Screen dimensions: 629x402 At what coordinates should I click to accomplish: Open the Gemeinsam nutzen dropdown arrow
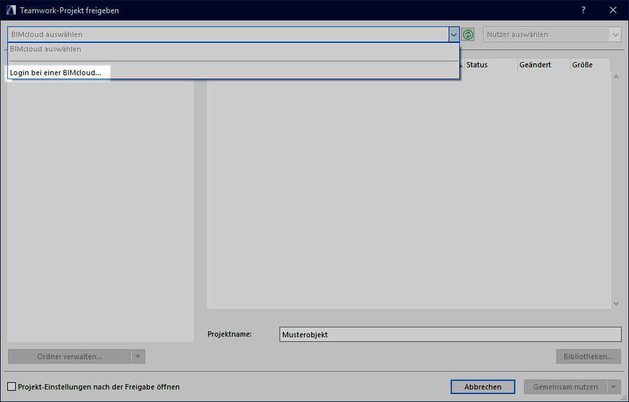[613, 387]
